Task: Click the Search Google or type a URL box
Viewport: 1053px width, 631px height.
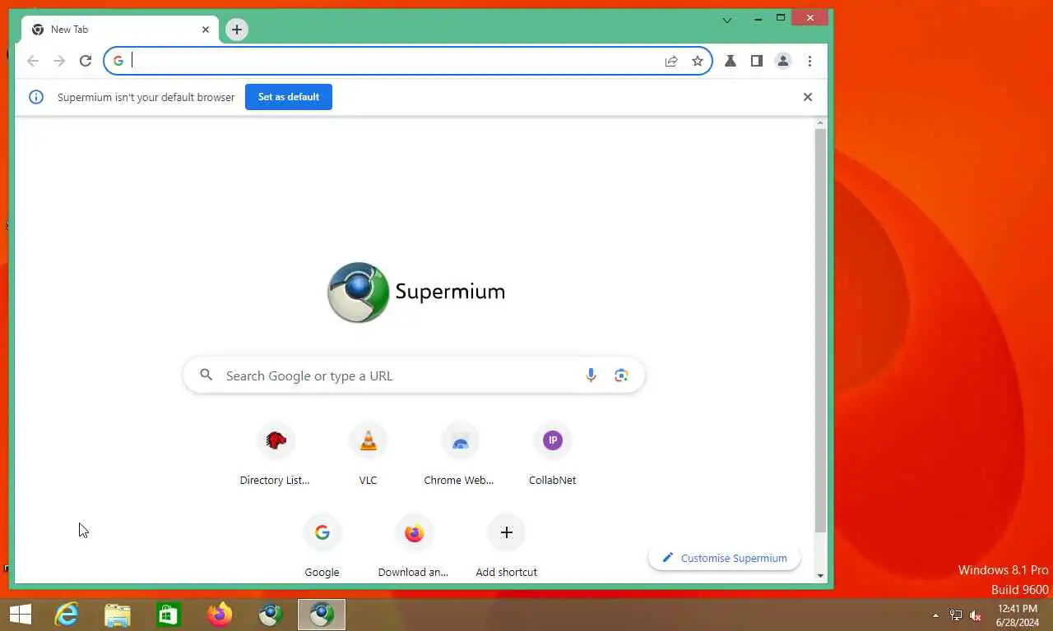Action: 414,375
